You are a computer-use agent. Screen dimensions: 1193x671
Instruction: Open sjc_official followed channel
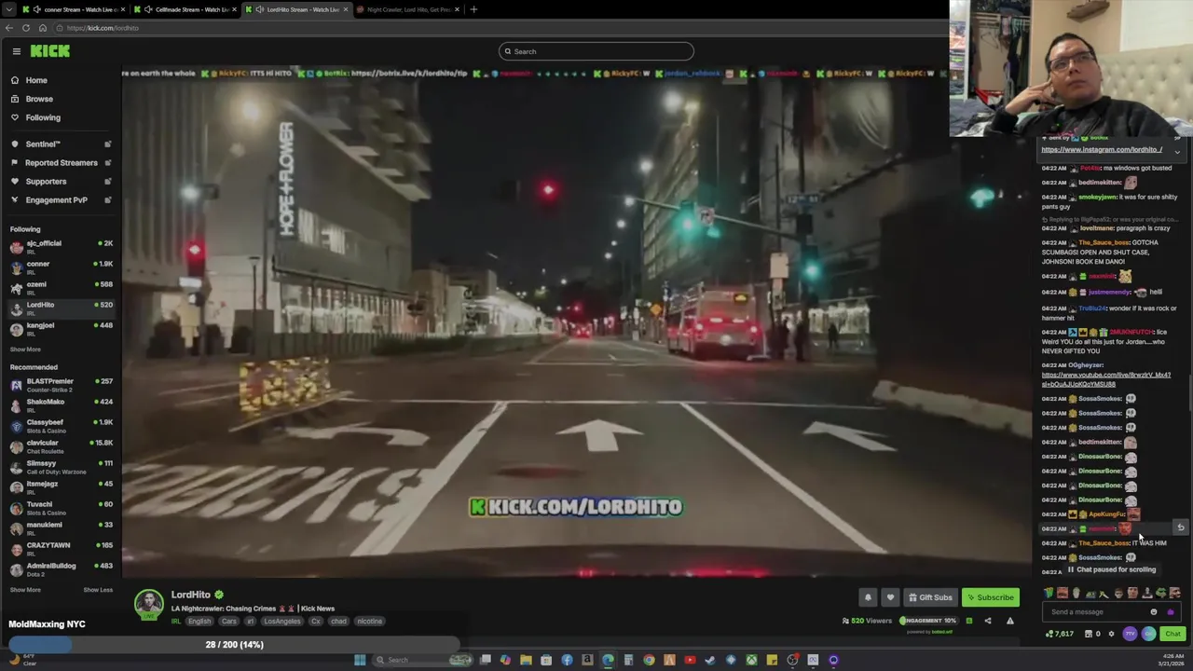point(61,246)
